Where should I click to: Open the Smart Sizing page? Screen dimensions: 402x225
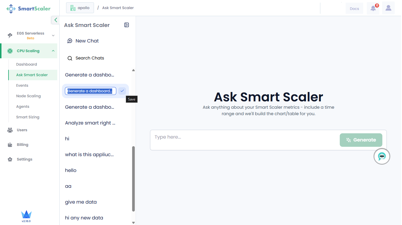28,117
